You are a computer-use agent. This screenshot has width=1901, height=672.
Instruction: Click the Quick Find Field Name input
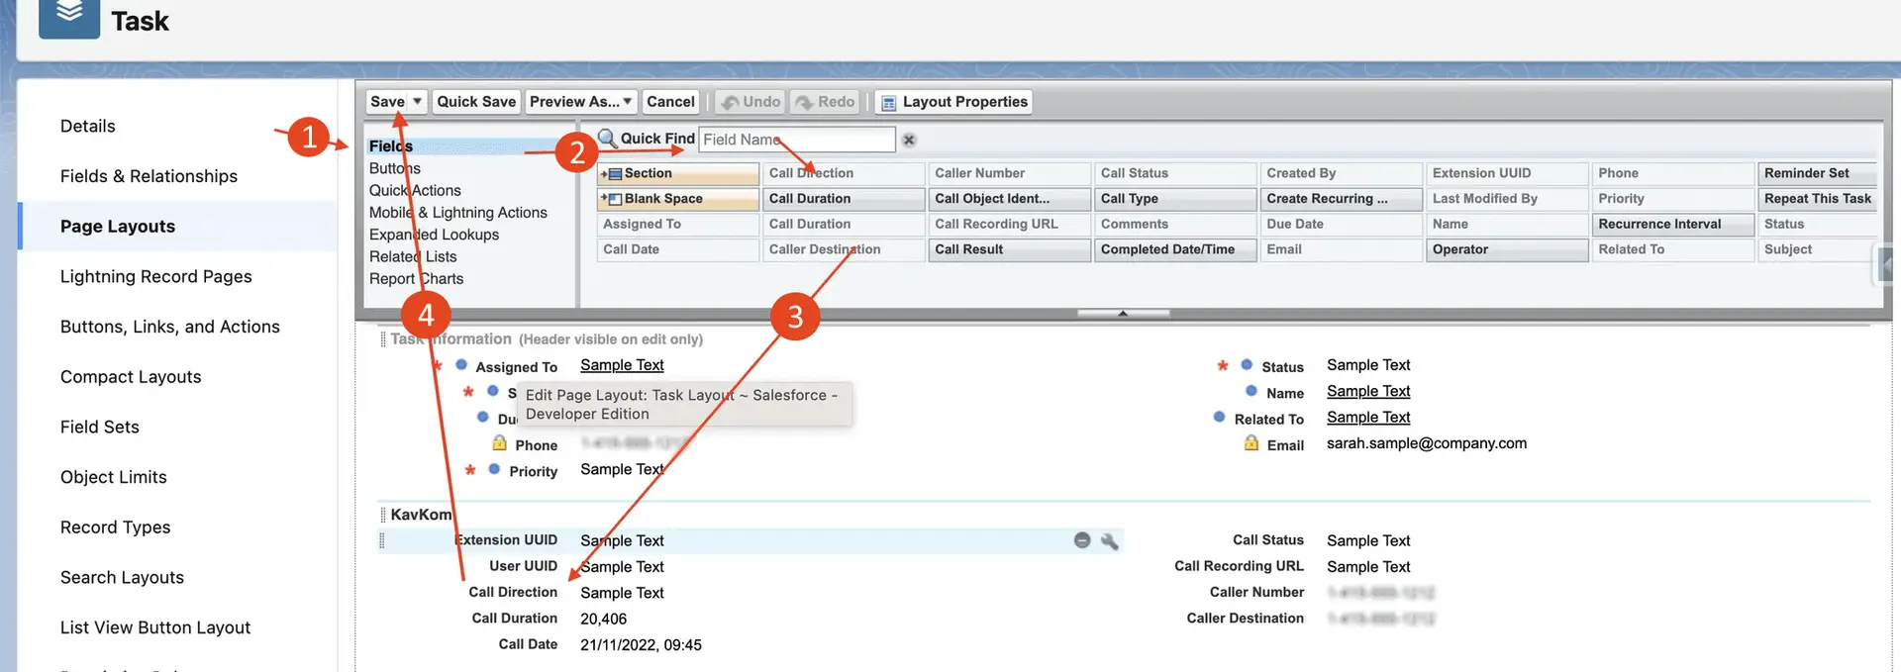tap(796, 140)
